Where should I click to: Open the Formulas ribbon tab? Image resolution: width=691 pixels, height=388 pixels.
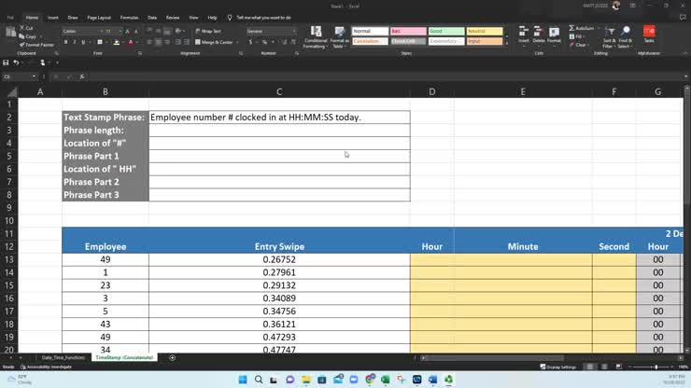tap(129, 17)
